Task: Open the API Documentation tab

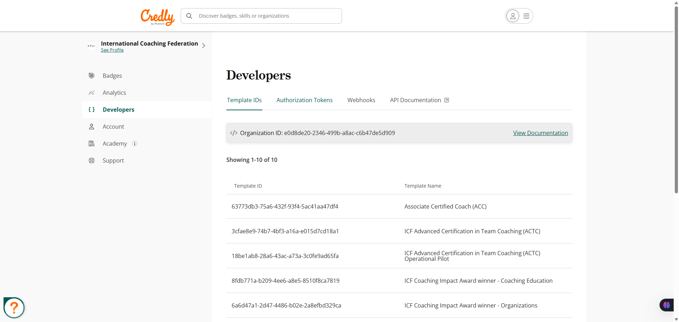Action: pyautogui.click(x=419, y=100)
